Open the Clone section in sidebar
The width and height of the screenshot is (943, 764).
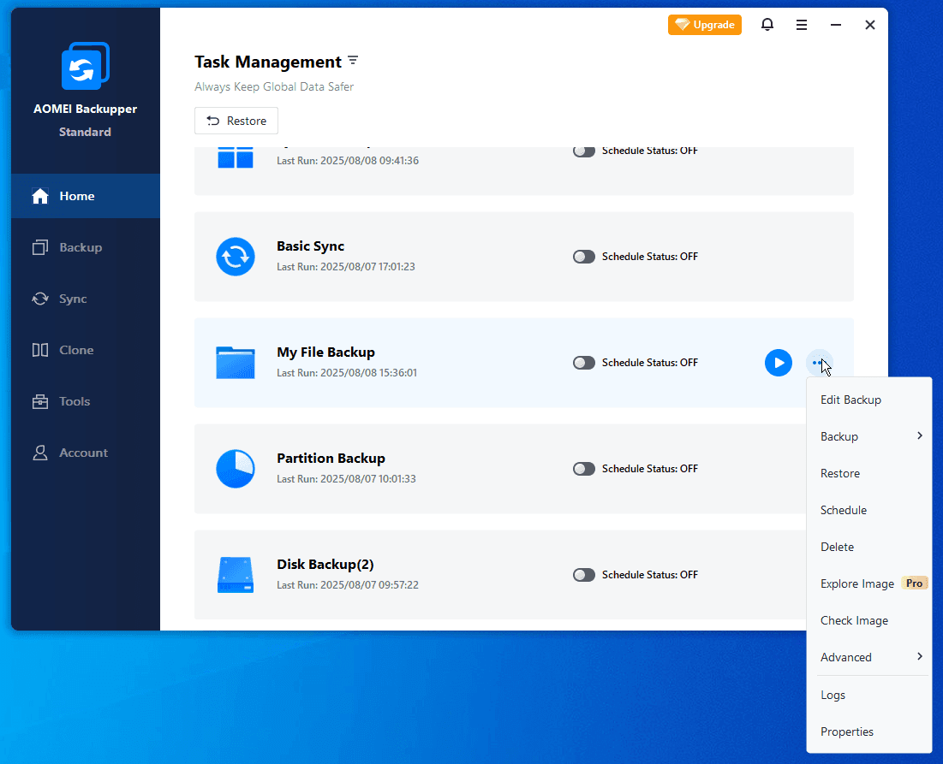pyautogui.click(x=76, y=350)
